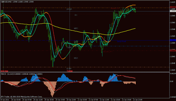Click the 20 Jan 23:00 time label
This screenshot has width=176, height=101.
coord(71,100)
